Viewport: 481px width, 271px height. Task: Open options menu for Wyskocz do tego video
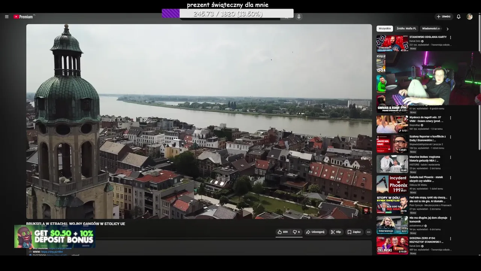click(x=450, y=118)
